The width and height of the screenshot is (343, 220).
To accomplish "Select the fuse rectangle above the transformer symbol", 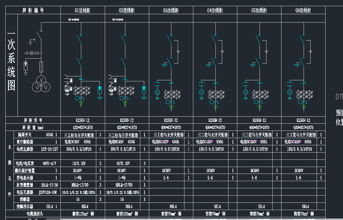I will pyautogui.click(x=41, y=66).
